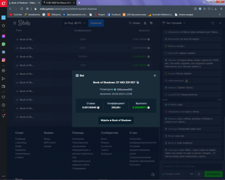Viewport: 225px width, 180px height.
Task: Click the Кошелек wallet button
Action: [x=96, y=23]
